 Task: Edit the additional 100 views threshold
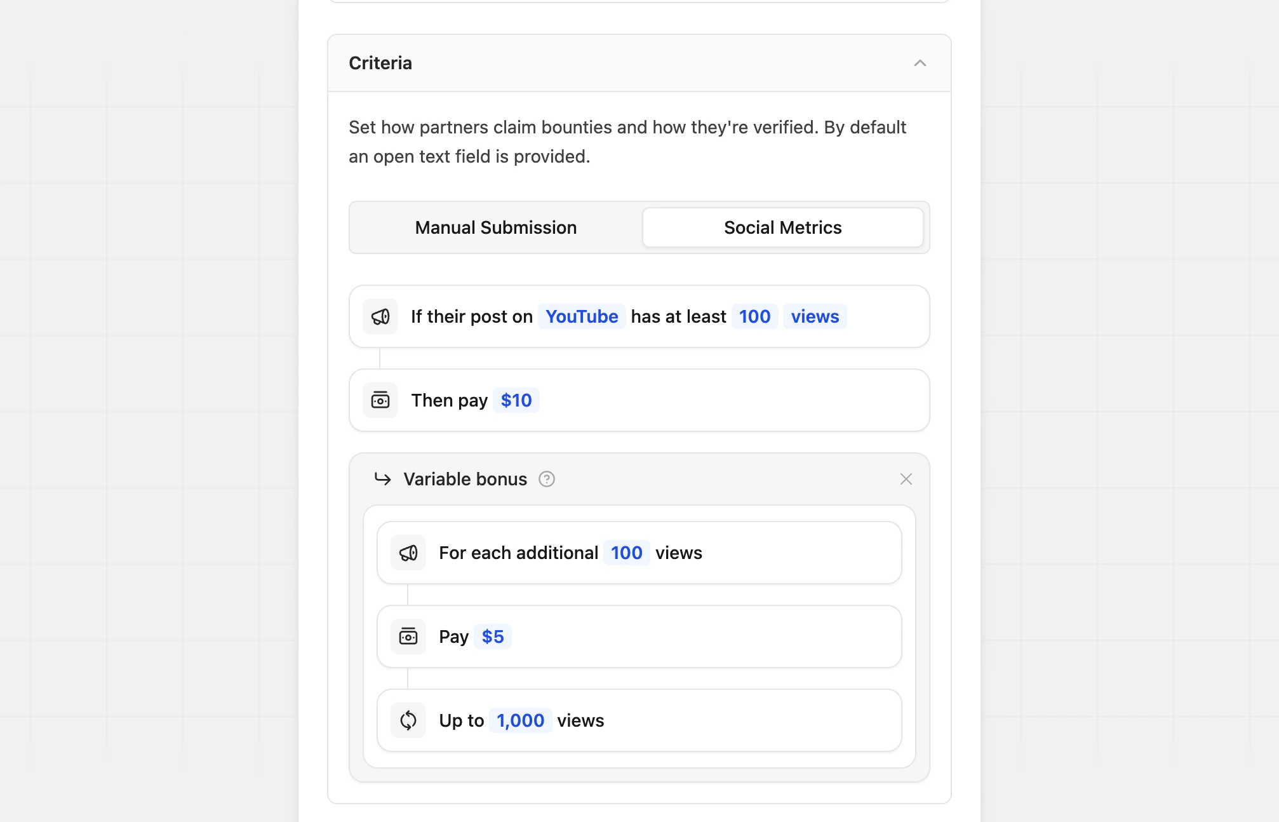pyautogui.click(x=626, y=553)
